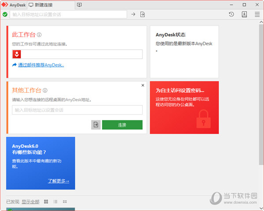
Task: Minimize the AnyDesk window
Action: click(x=231, y=5)
